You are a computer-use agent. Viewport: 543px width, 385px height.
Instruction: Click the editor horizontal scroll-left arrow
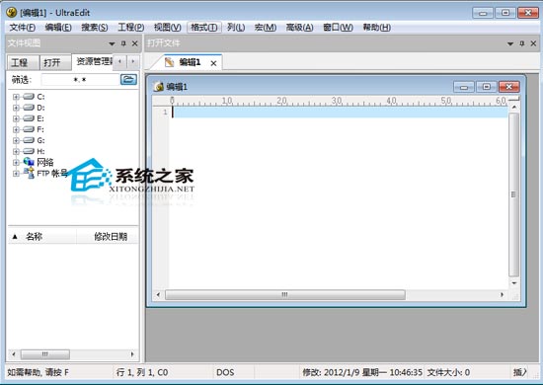pyautogui.click(x=158, y=294)
